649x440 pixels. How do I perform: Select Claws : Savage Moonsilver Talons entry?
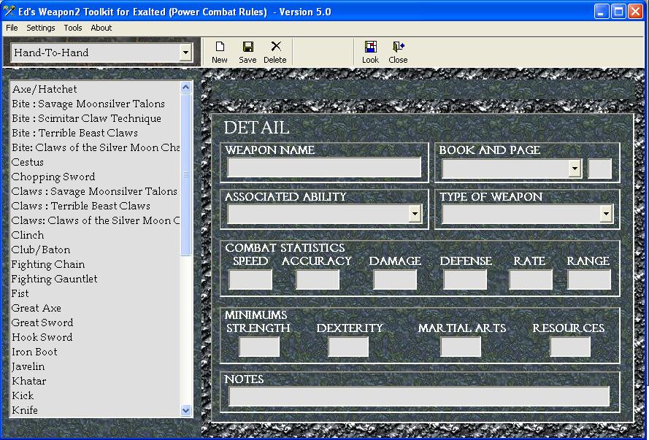click(94, 191)
